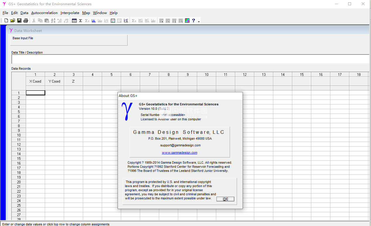Select row 10 header in Data Records
Screen dimensions: 371x226
(x=19, y=135)
